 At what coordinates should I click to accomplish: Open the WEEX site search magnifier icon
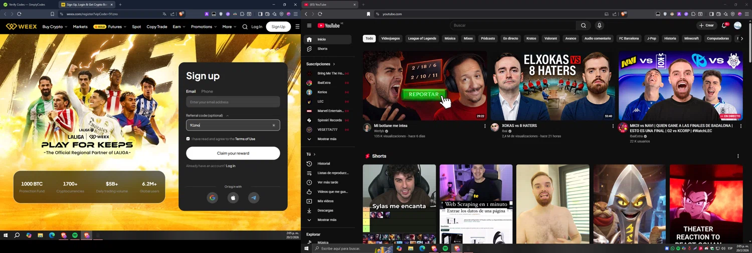tap(245, 26)
